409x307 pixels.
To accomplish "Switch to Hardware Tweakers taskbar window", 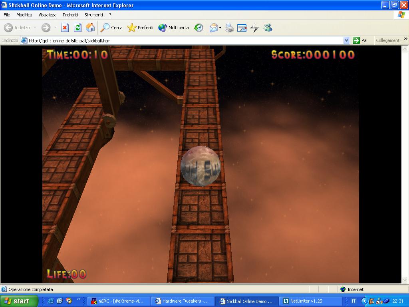I will coord(183,301).
